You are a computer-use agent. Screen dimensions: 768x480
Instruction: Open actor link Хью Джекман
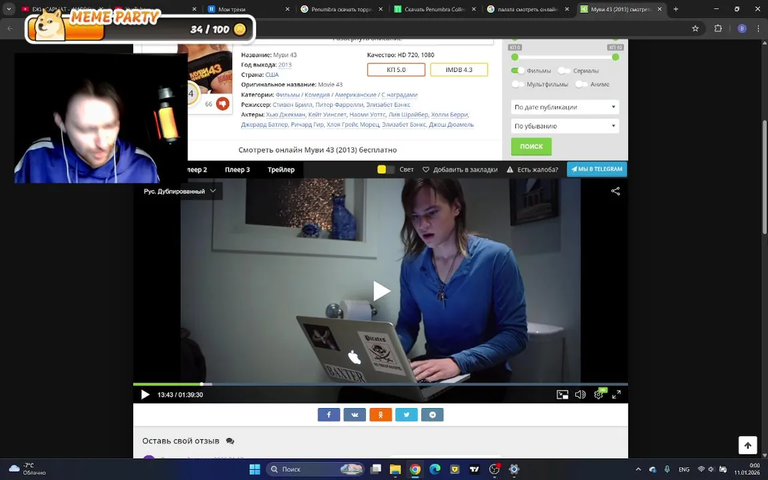click(x=285, y=115)
